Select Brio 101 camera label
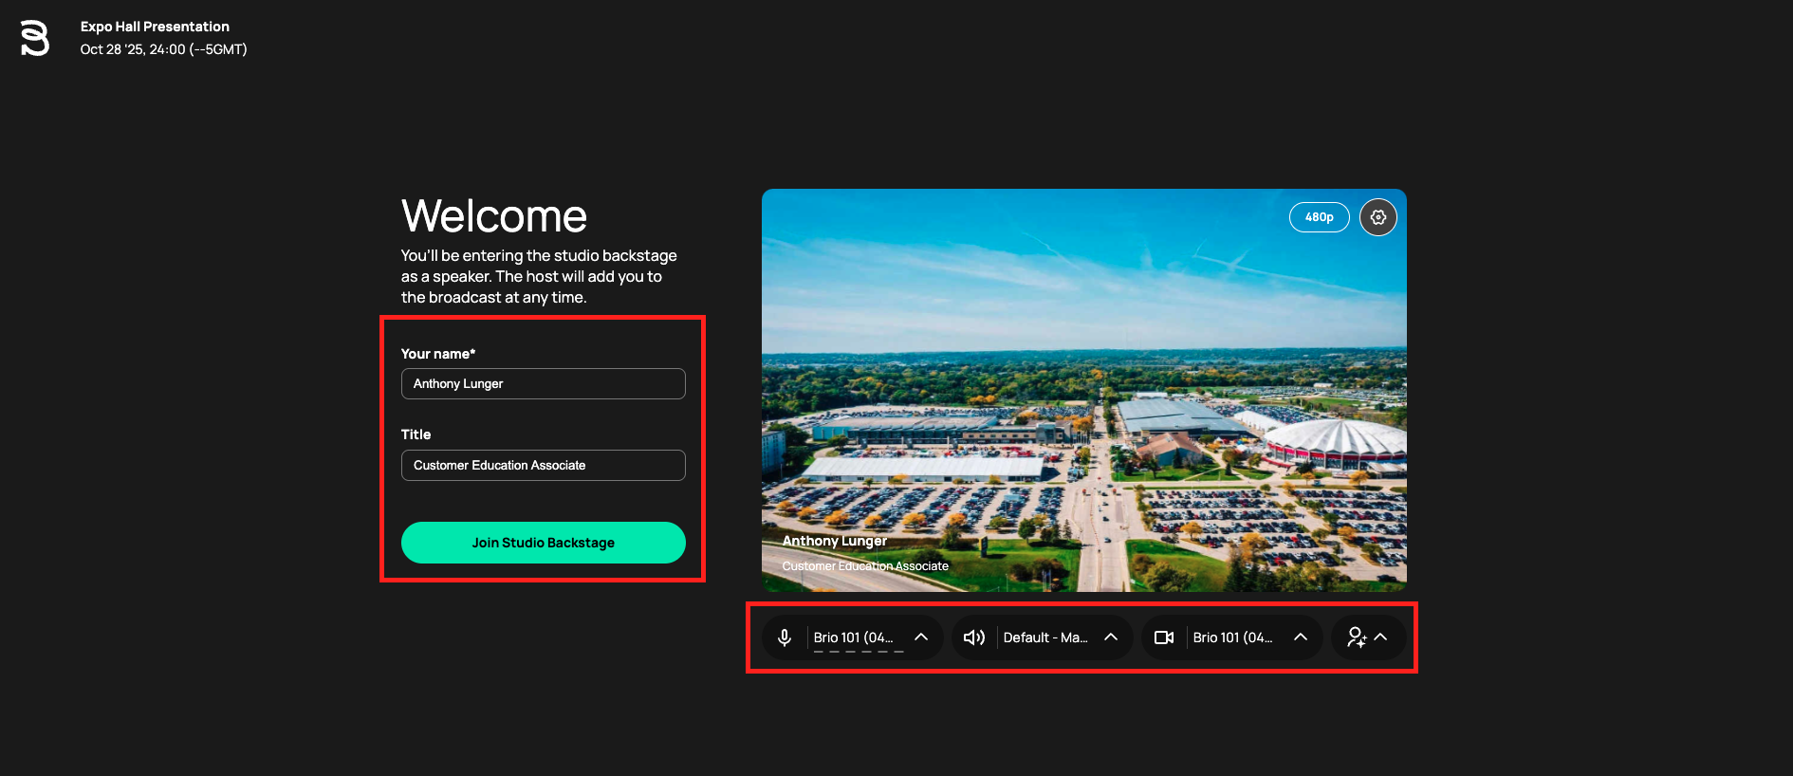1793x776 pixels. [1233, 637]
